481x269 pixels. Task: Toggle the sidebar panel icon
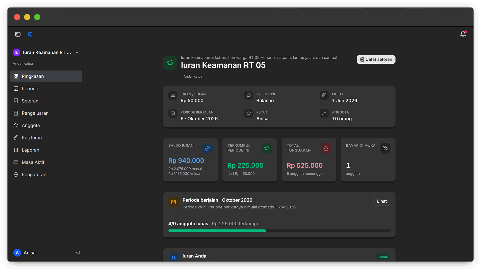tap(18, 34)
